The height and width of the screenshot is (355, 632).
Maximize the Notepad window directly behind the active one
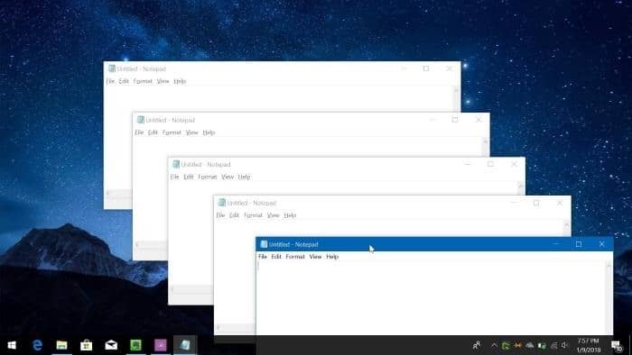point(536,203)
